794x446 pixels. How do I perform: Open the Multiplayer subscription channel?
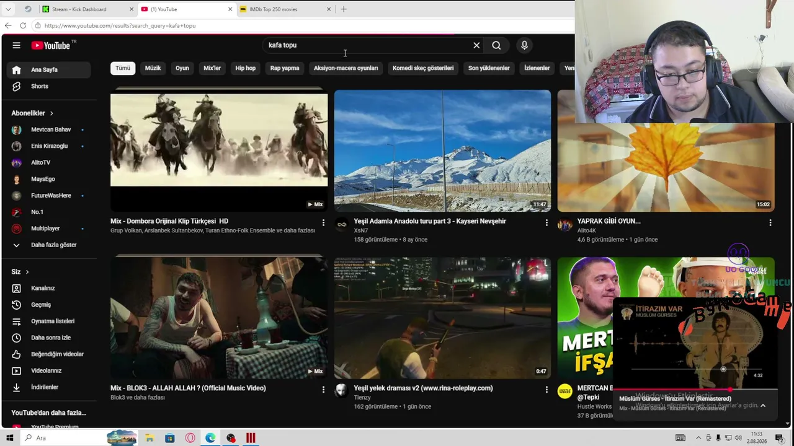pos(48,229)
